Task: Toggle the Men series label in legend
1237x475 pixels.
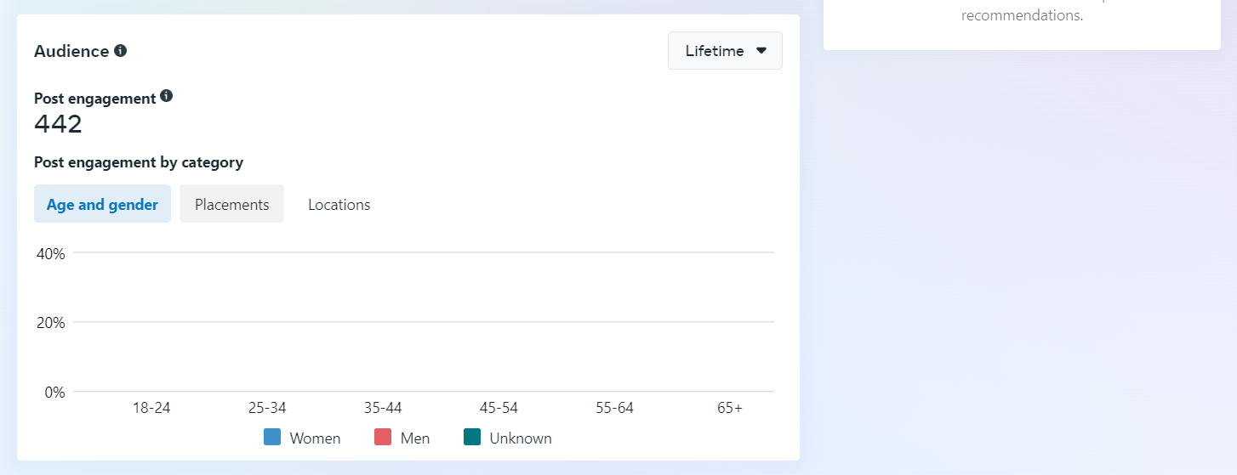Action: pyautogui.click(x=415, y=438)
